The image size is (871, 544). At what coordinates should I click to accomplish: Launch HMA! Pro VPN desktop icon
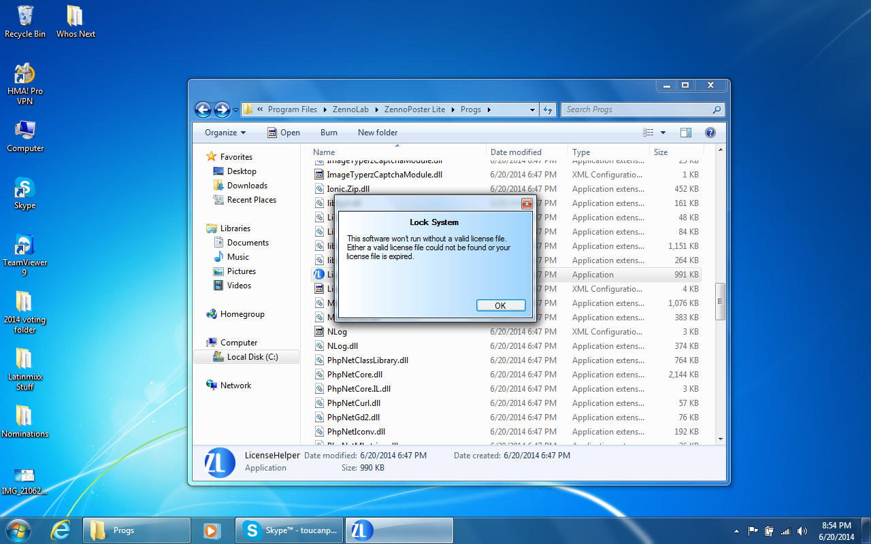(x=25, y=84)
